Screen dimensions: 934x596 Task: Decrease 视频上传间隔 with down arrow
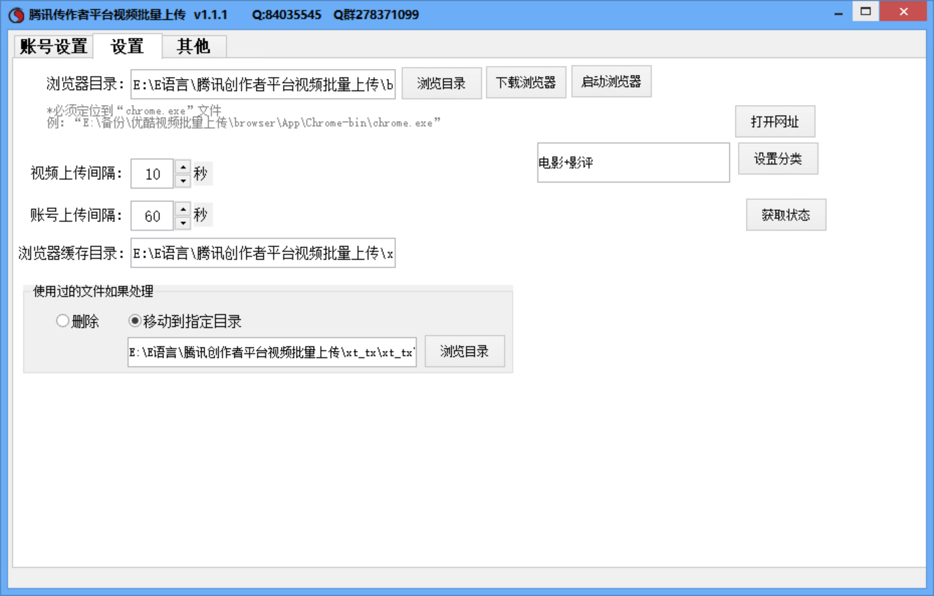pos(183,181)
